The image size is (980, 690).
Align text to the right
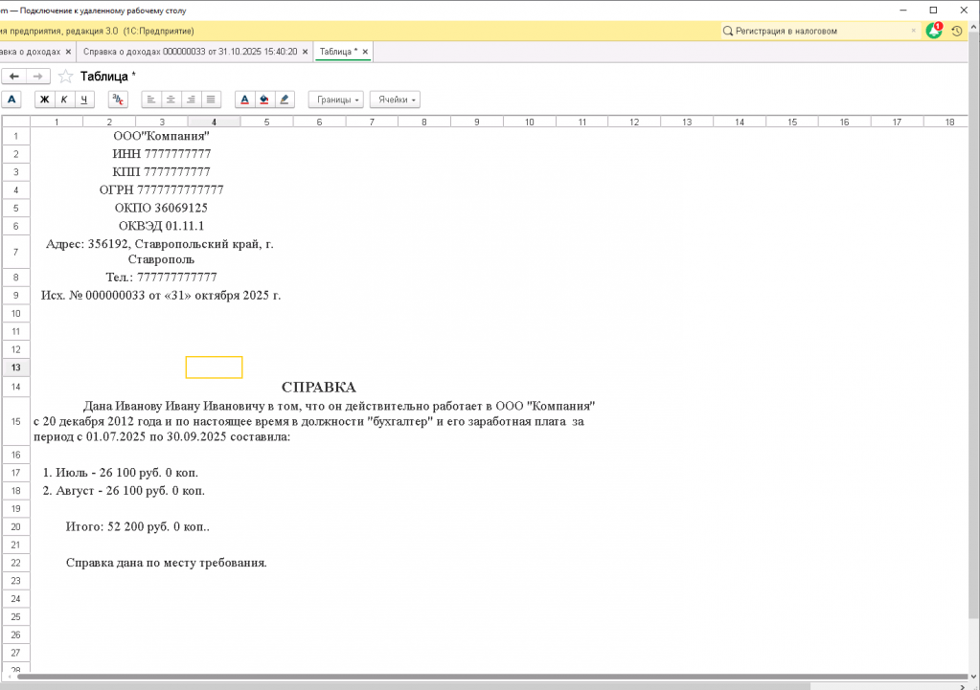tap(191, 100)
